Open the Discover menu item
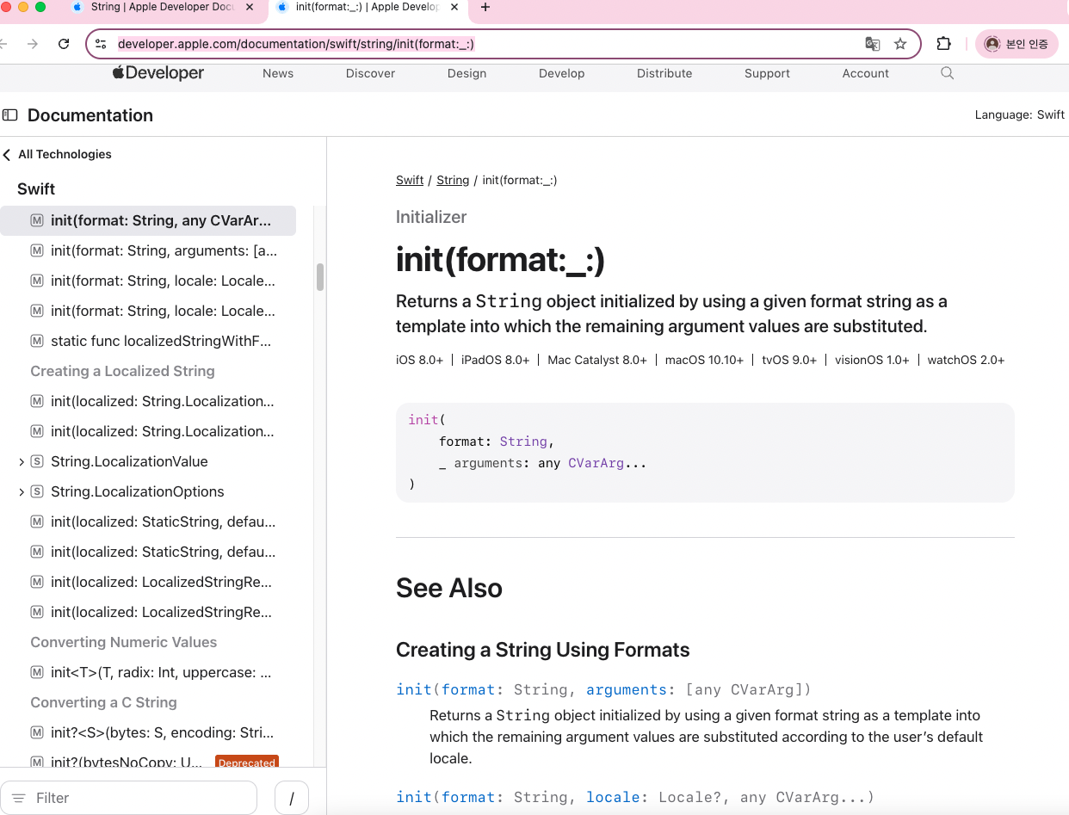 coord(370,73)
